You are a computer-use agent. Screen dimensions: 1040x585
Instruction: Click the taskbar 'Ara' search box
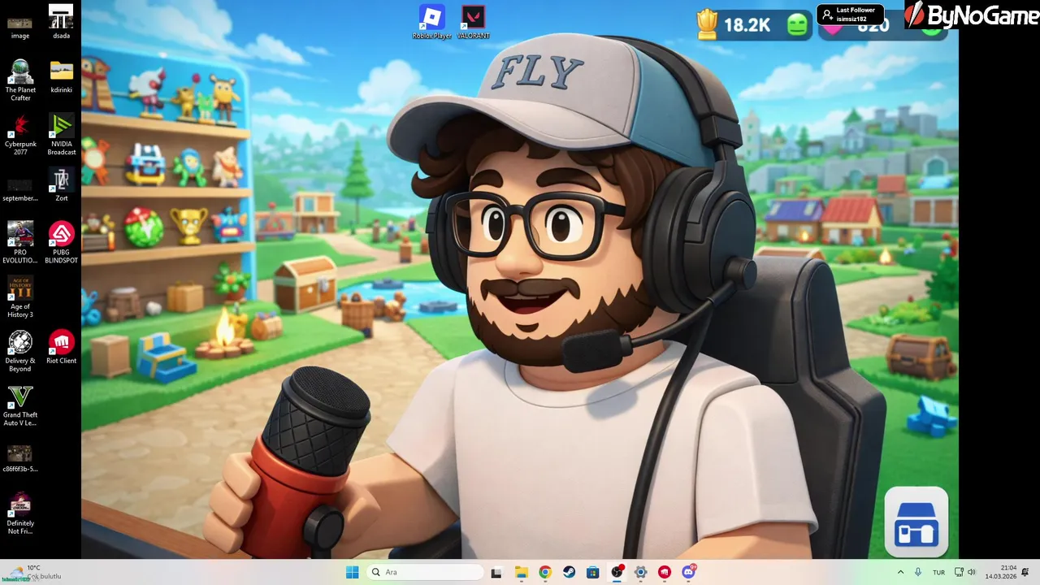tap(425, 572)
